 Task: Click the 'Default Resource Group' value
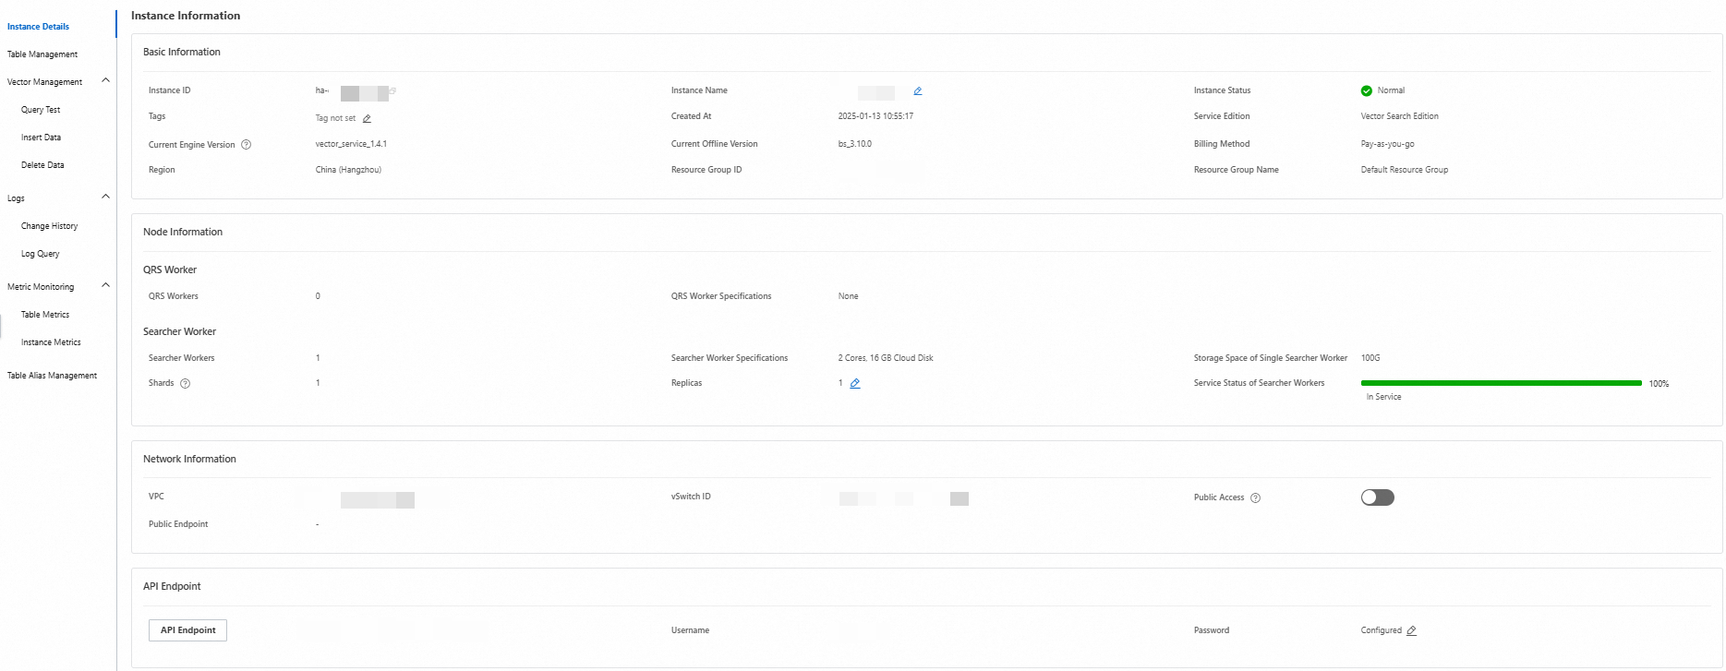coord(1404,170)
